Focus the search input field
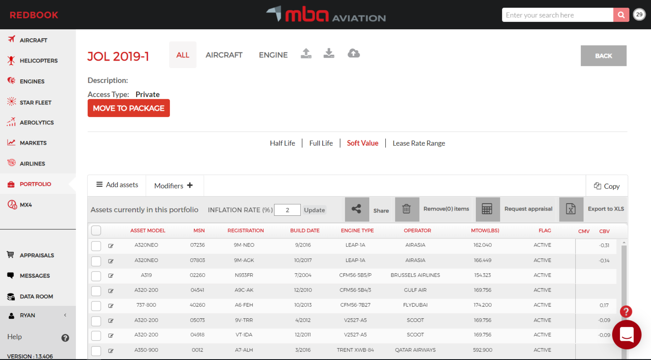651x360 pixels. click(x=557, y=15)
